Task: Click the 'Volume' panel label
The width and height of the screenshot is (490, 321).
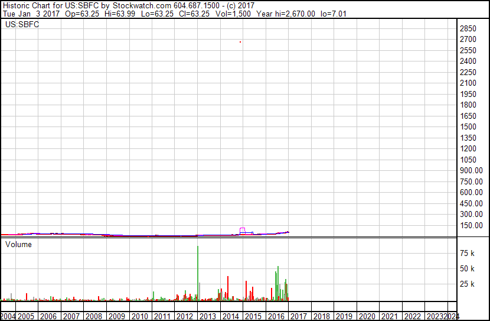Action: point(18,244)
